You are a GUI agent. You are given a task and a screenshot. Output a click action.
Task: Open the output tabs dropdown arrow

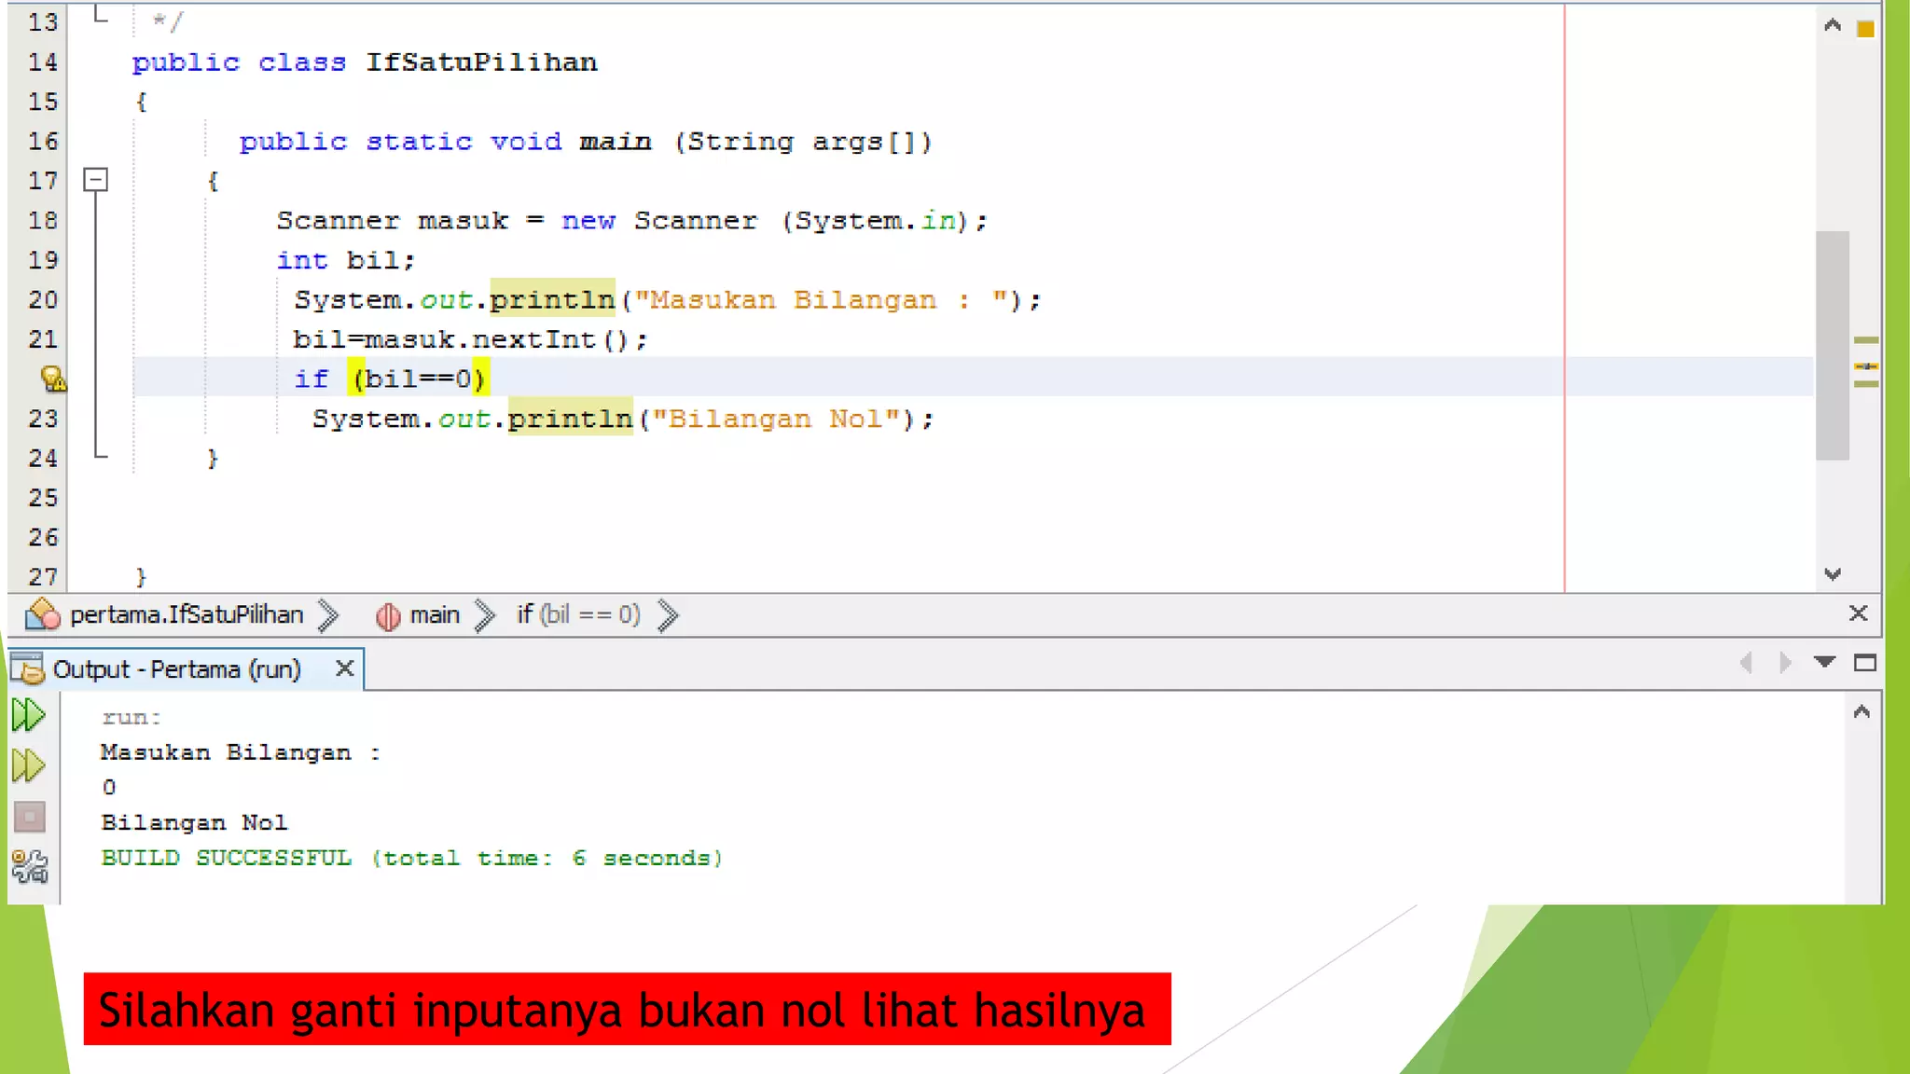coord(1824,663)
